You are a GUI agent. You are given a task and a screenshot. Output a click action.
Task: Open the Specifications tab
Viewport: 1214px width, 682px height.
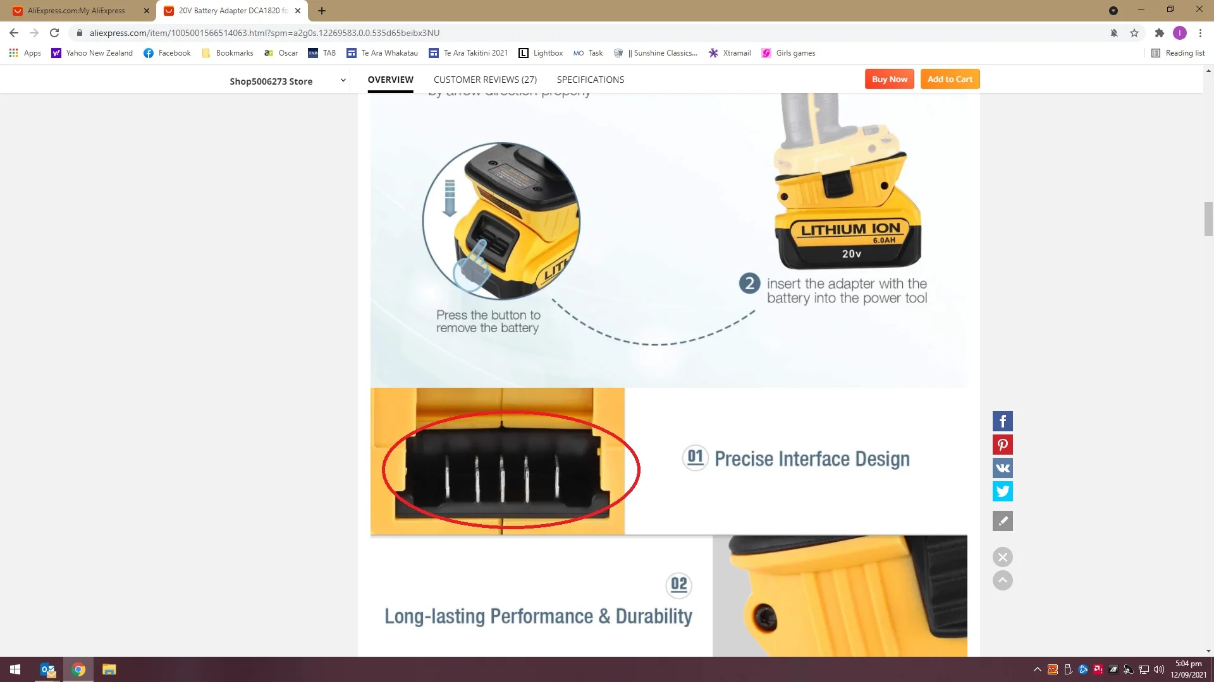click(590, 80)
